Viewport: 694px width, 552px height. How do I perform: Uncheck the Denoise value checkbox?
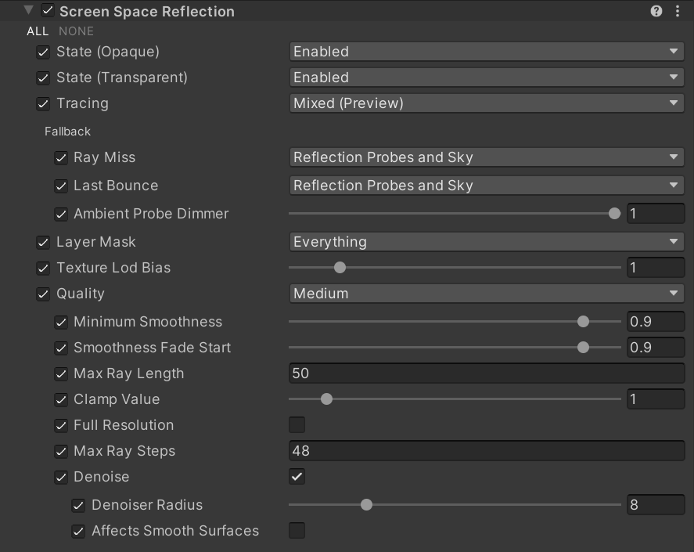click(297, 477)
